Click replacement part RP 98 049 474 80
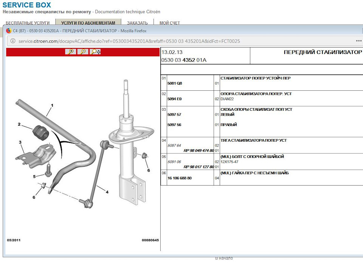Viewport: 363px width, 263px height. coord(199,151)
